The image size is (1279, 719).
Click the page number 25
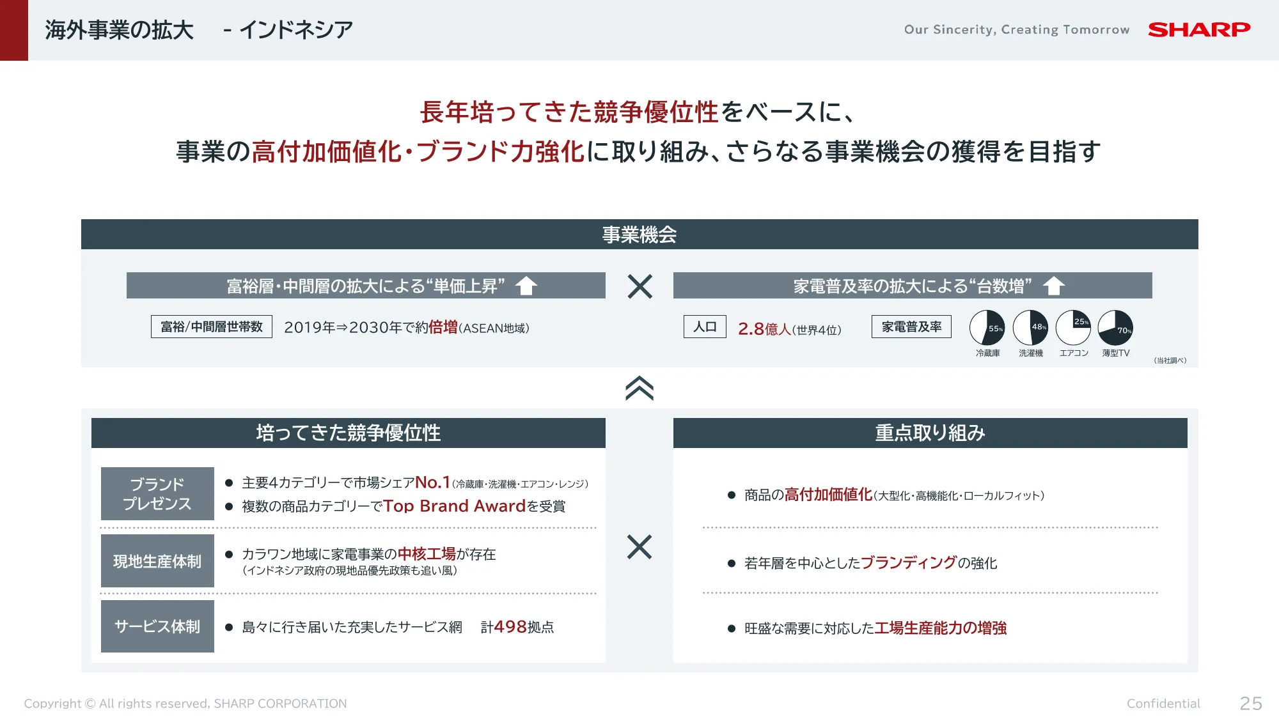pos(1251,704)
